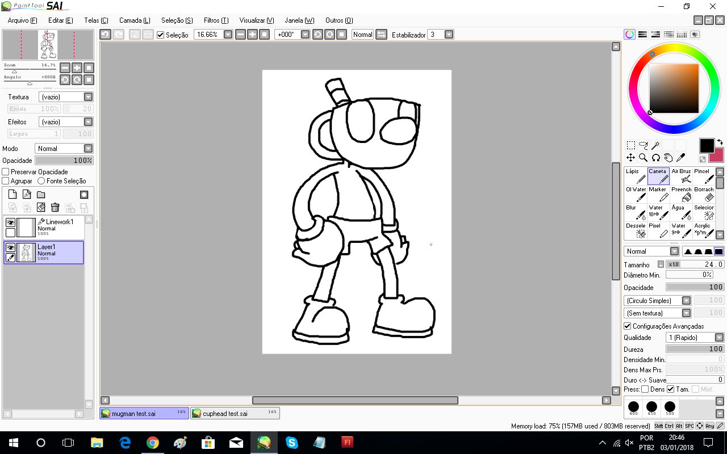Toggle the Tam. pressure checkbox

671,389
